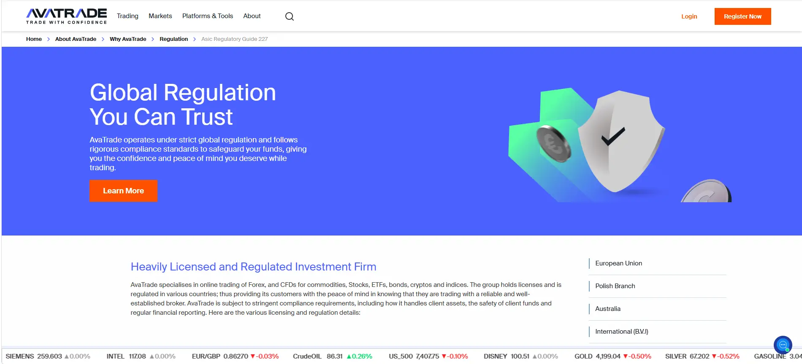Click the chevron after Why AvaTrade breadcrumb
The width and height of the screenshot is (802, 364).
[153, 39]
